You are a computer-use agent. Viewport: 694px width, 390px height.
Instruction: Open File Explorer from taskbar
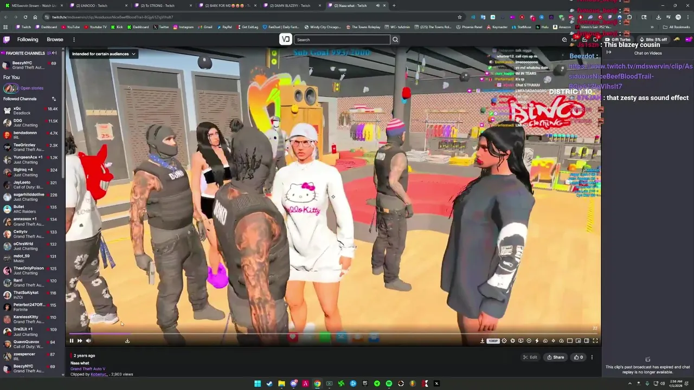281,383
